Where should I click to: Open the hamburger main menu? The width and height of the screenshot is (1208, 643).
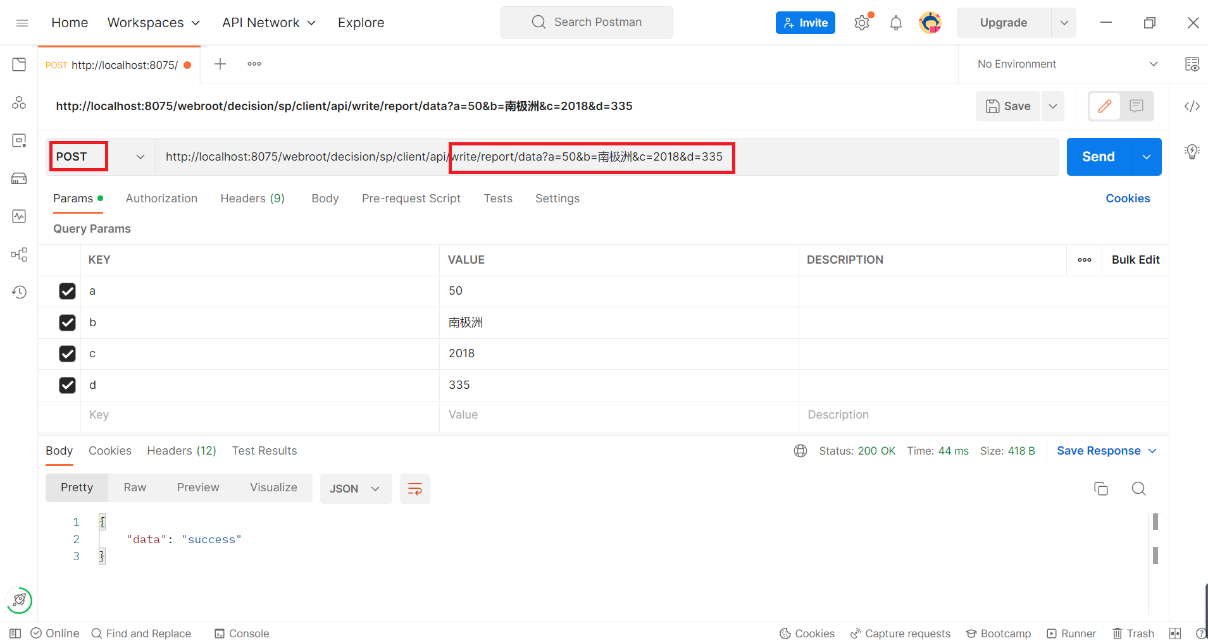[22, 23]
